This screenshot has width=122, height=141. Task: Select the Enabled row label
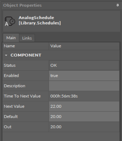pyautogui.click(x=11, y=76)
